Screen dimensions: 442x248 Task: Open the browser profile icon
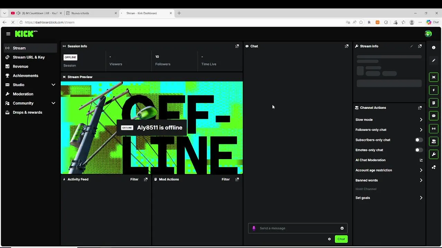pyautogui.click(x=412, y=22)
